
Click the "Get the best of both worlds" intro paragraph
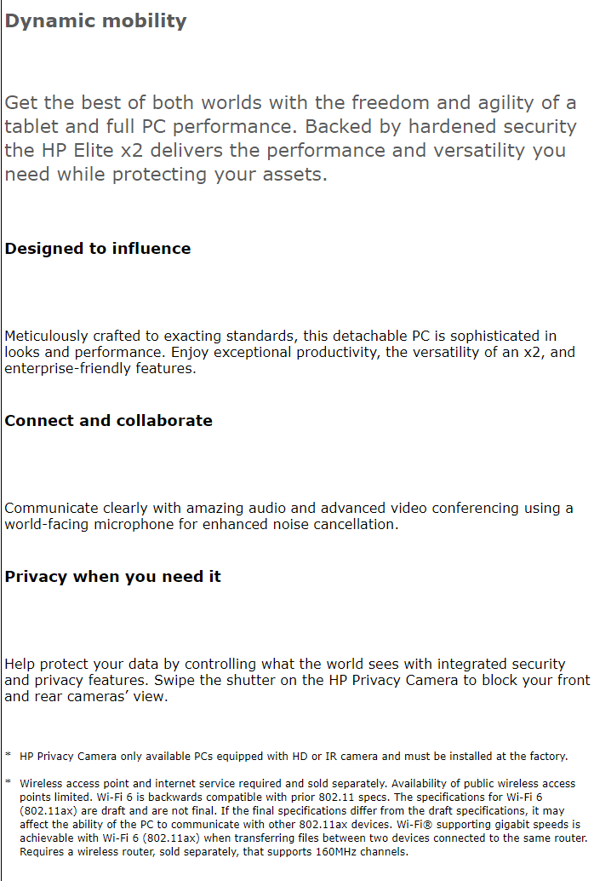290,138
